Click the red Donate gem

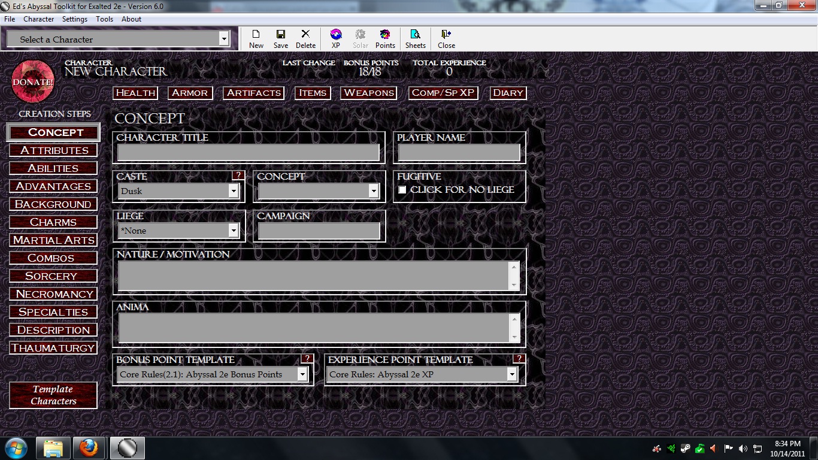(33, 81)
